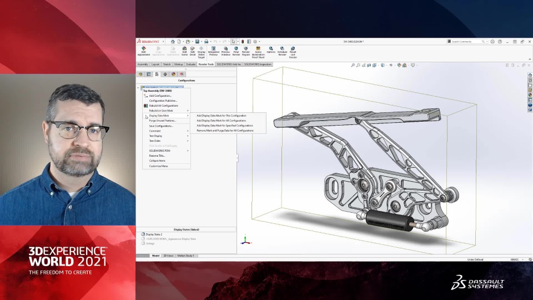Viewport: 533px width, 300px height.
Task: Click the Select cursor tool
Action: tap(234, 42)
